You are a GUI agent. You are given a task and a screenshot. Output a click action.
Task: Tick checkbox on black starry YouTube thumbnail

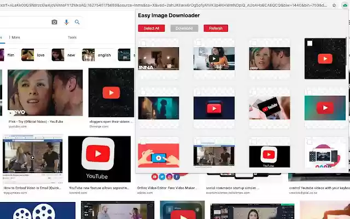tap(310, 43)
